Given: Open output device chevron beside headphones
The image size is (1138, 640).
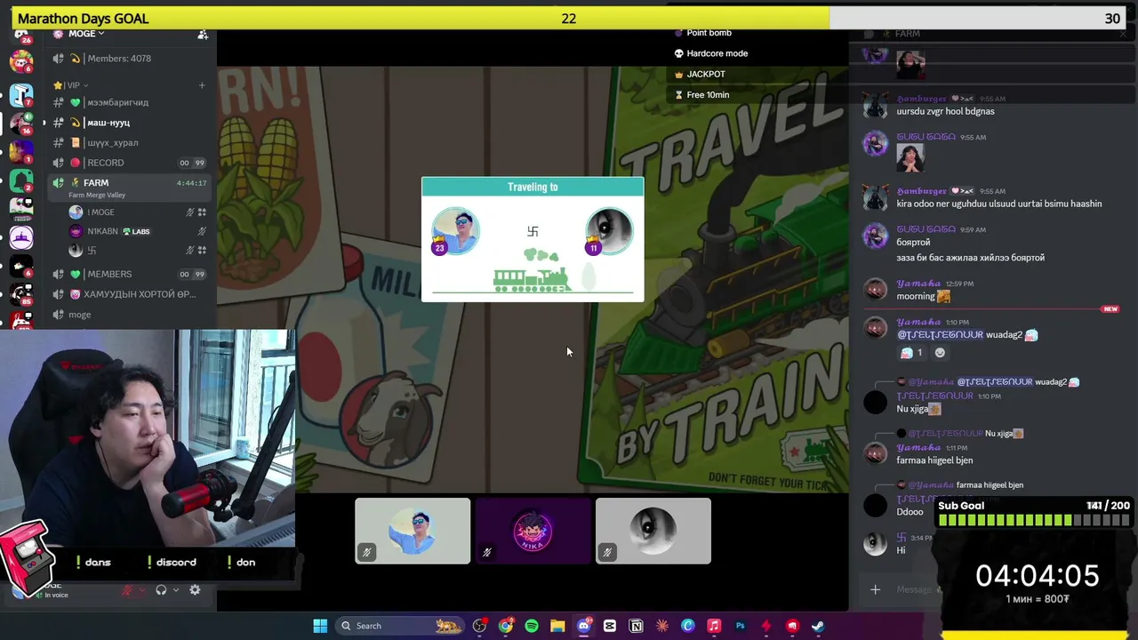Looking at the screenshot, I should tap(176, 590).
